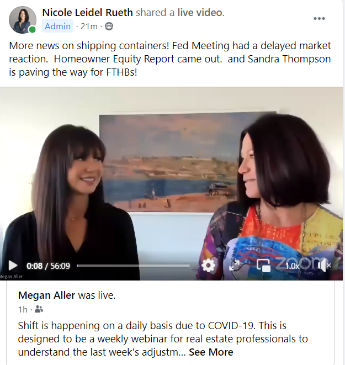Image resolution: width=345 pixels, height=365 pixels.
Task: Check the group audience privacy icon
Action: tap(109, 27)
